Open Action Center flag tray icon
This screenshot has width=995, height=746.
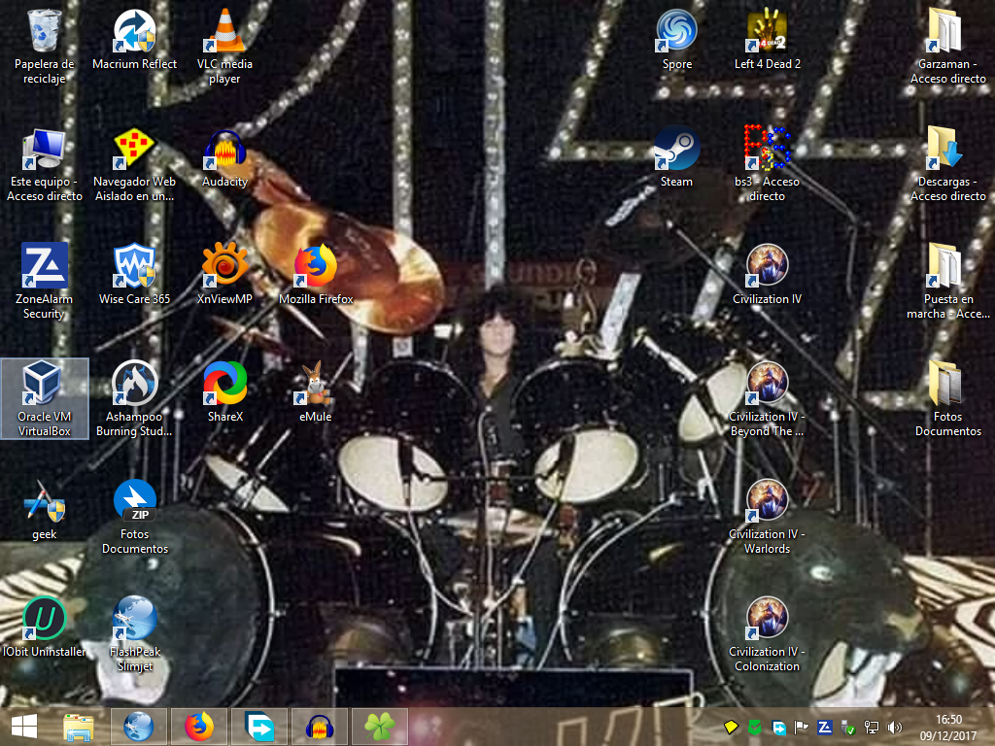coord(802,727)
